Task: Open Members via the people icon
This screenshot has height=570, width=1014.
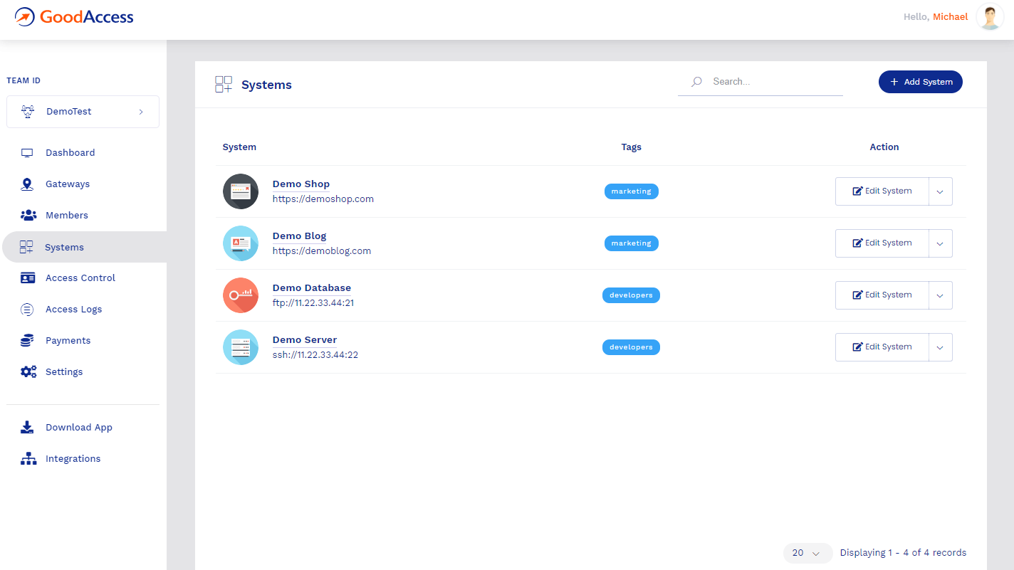Action: 28,215
